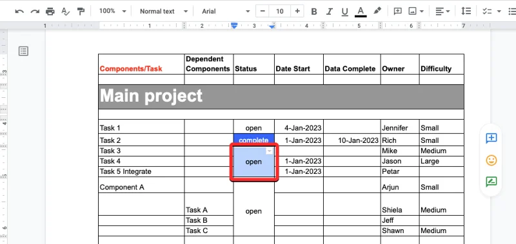Image resolution: width=516 pixels, height=244 pixels.
Task: Open line and paragraph spacing
Action: tap(466, 12)
